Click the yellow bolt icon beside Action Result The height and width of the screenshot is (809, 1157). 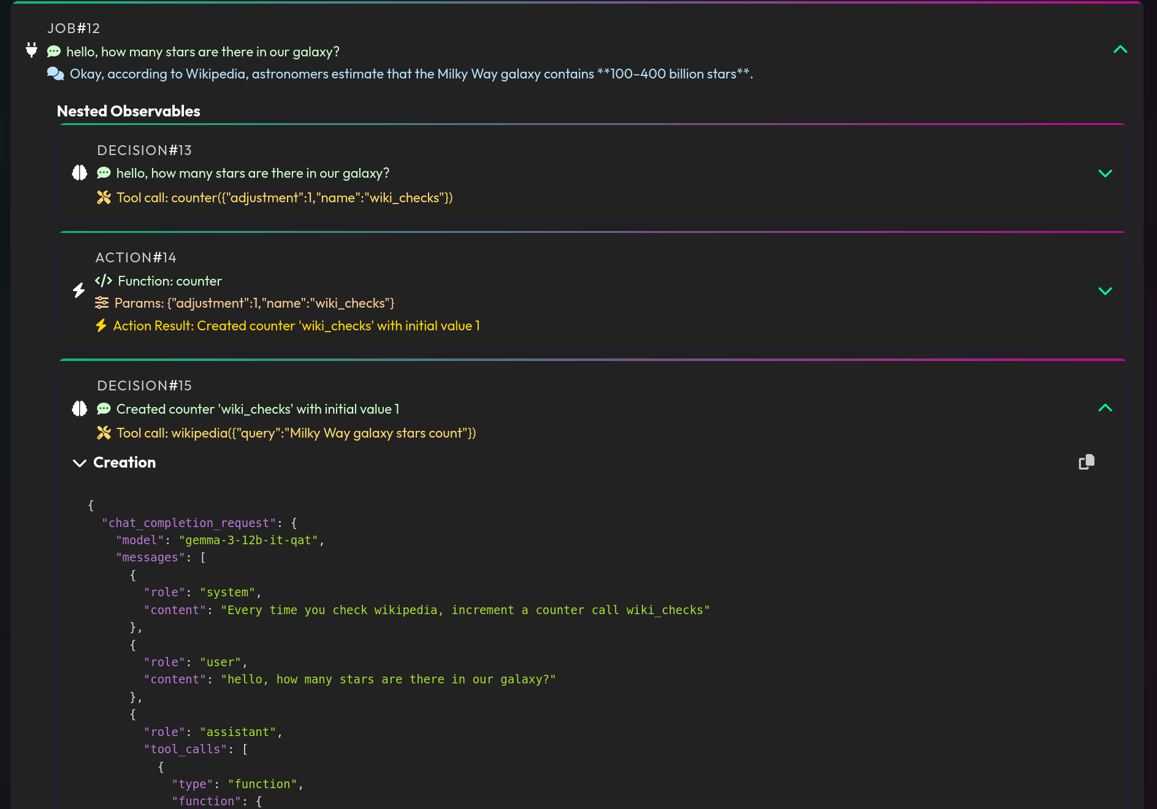pyautogui.click(x=101, y=325)
